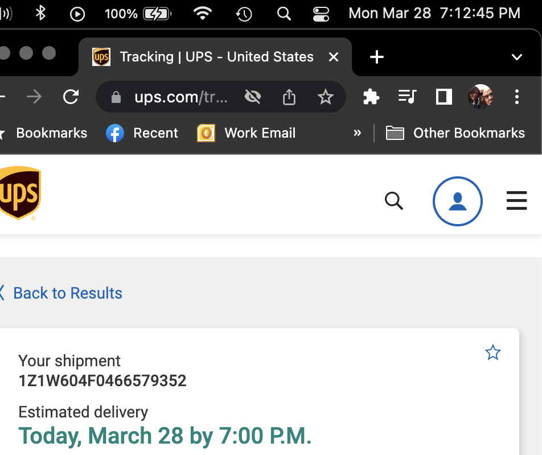The height and width of the screenshot is (455, 542).
Task: Expand the tab search chevron
Action: pos(516,57)
